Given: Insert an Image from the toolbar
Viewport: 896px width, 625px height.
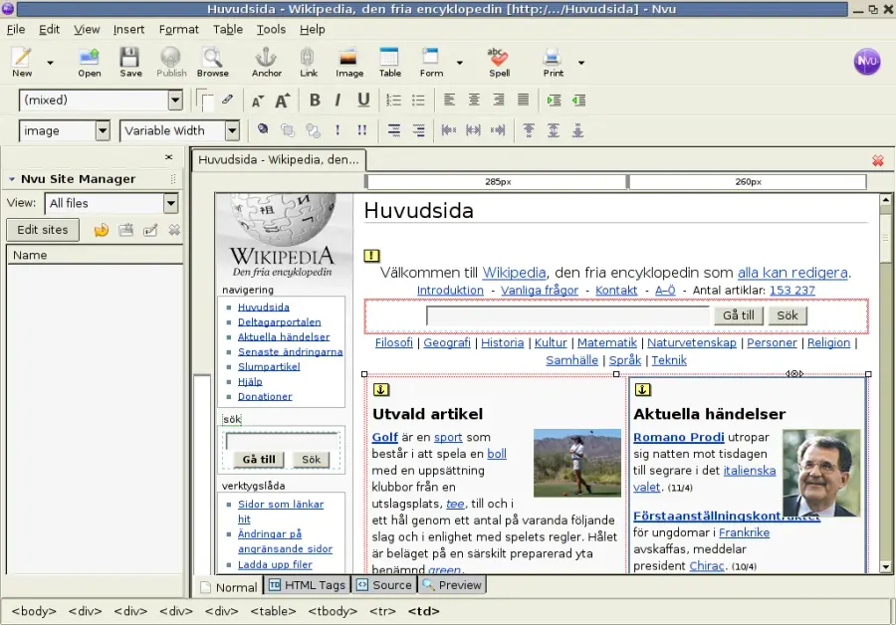Looking at the screenshot, I should pos(349,62).
